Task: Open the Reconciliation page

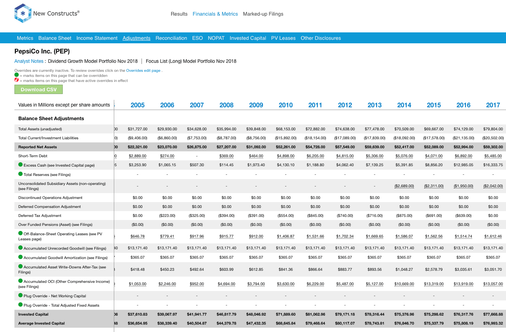Action: point(171,38)
